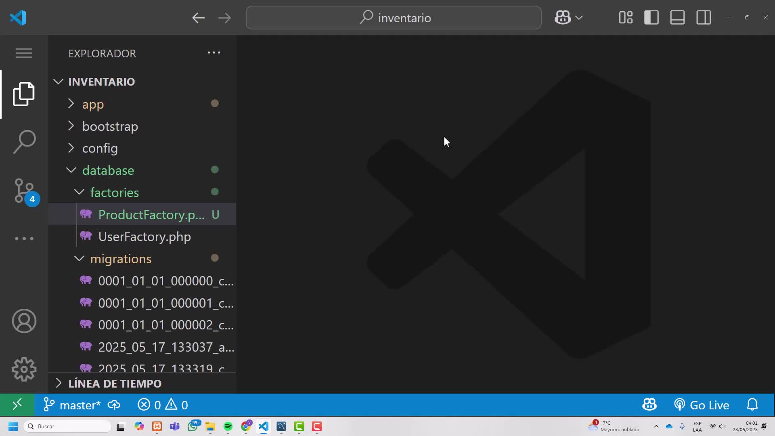Viewport: 775px width, 436px height.
Task: Toggle the bottom panel
Action: (x=677, y=18)
